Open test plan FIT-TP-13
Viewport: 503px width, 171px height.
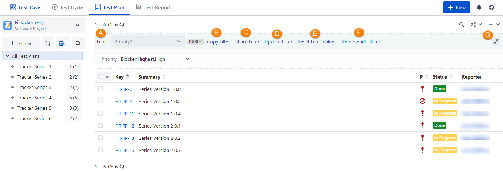pyautogui.click(x=125, y=138)
